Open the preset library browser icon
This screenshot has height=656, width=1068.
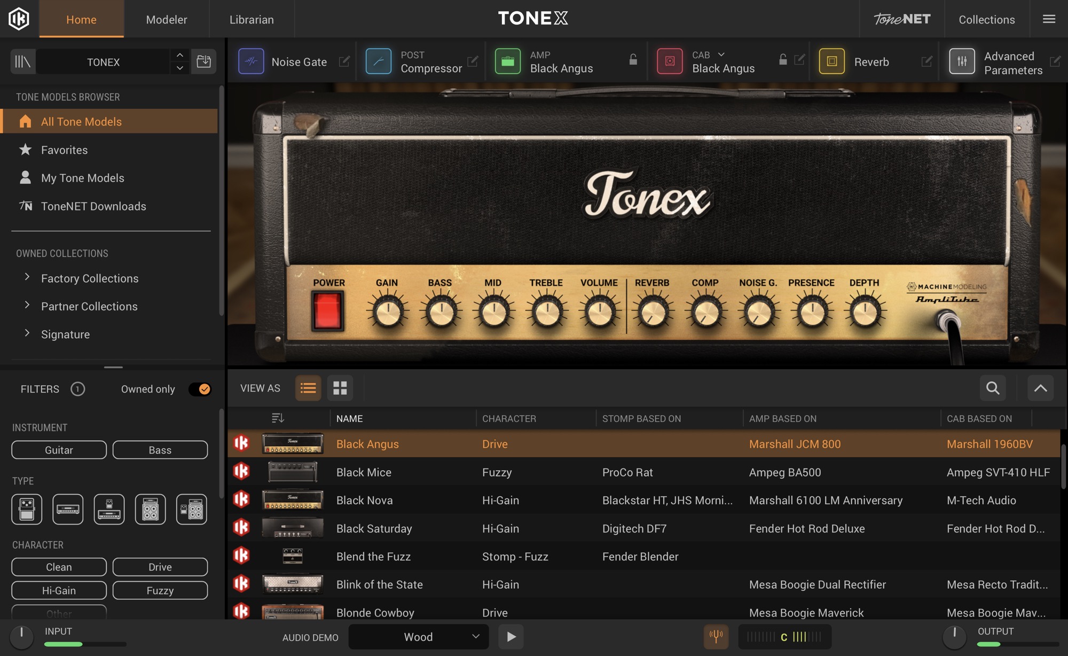[22, 62]
